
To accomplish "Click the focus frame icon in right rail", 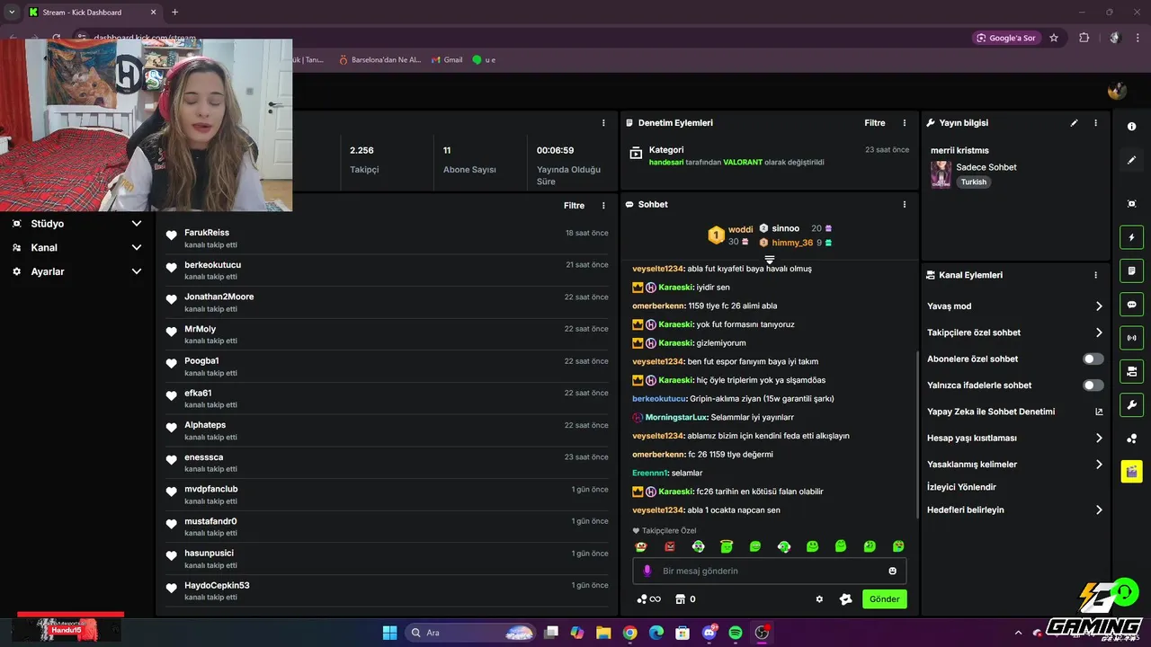I will (x=1131, y=204).
